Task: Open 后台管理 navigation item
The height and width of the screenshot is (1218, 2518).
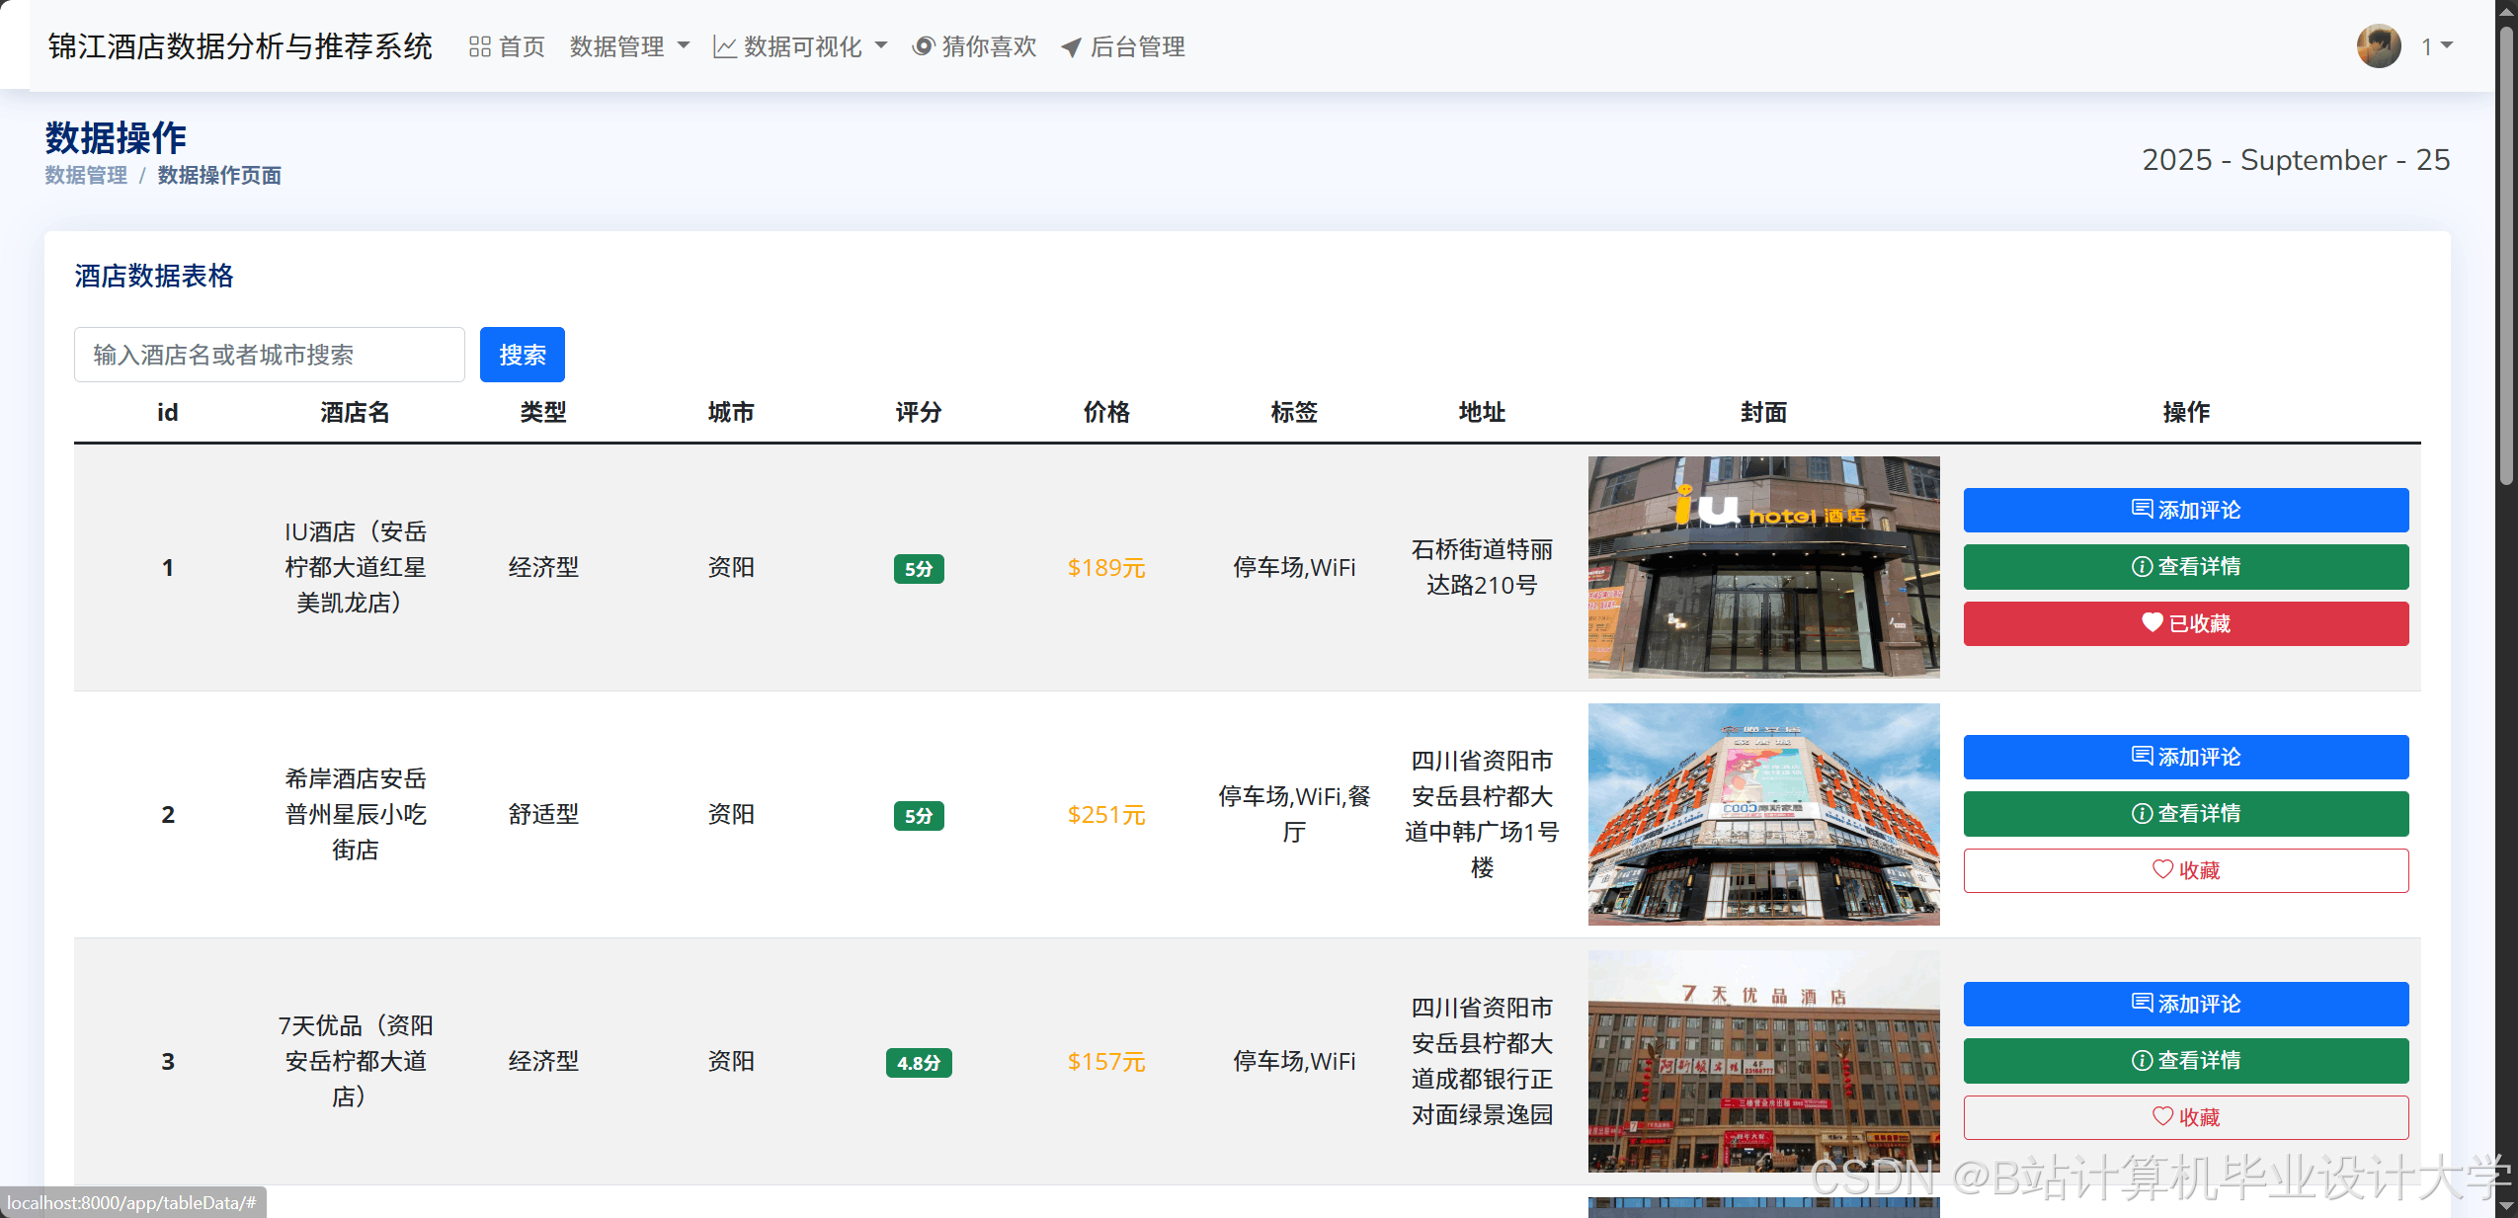Action: [1136, 46]
